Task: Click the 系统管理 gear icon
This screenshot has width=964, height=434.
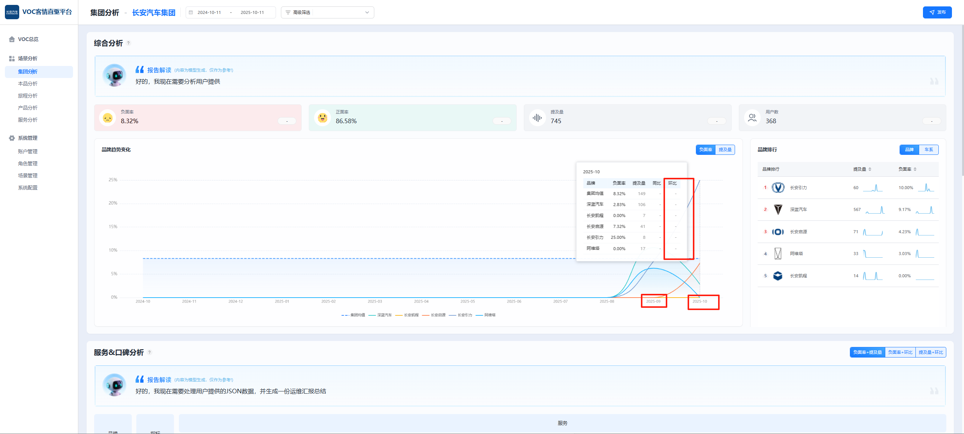Action: tap(12, 138)
